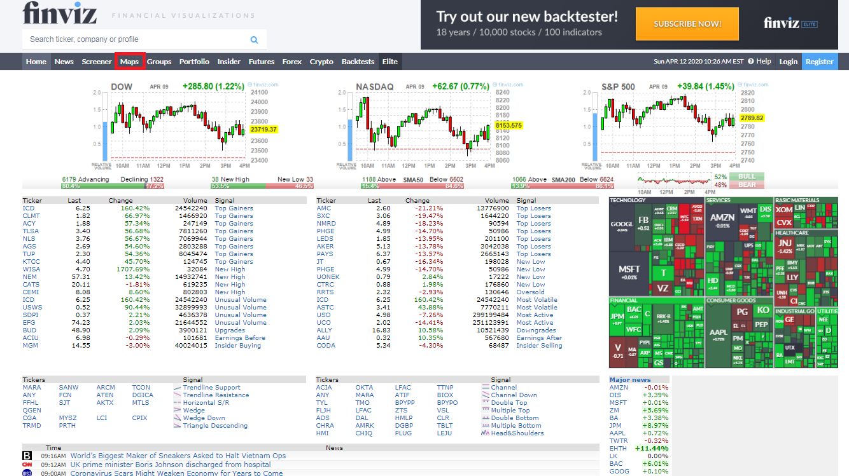Click the Channel Down pattern icon

click(486, 395)
